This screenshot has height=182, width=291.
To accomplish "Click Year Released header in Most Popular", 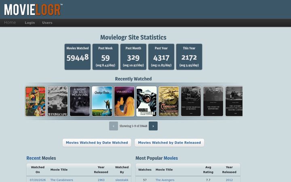I will [229, 169].
